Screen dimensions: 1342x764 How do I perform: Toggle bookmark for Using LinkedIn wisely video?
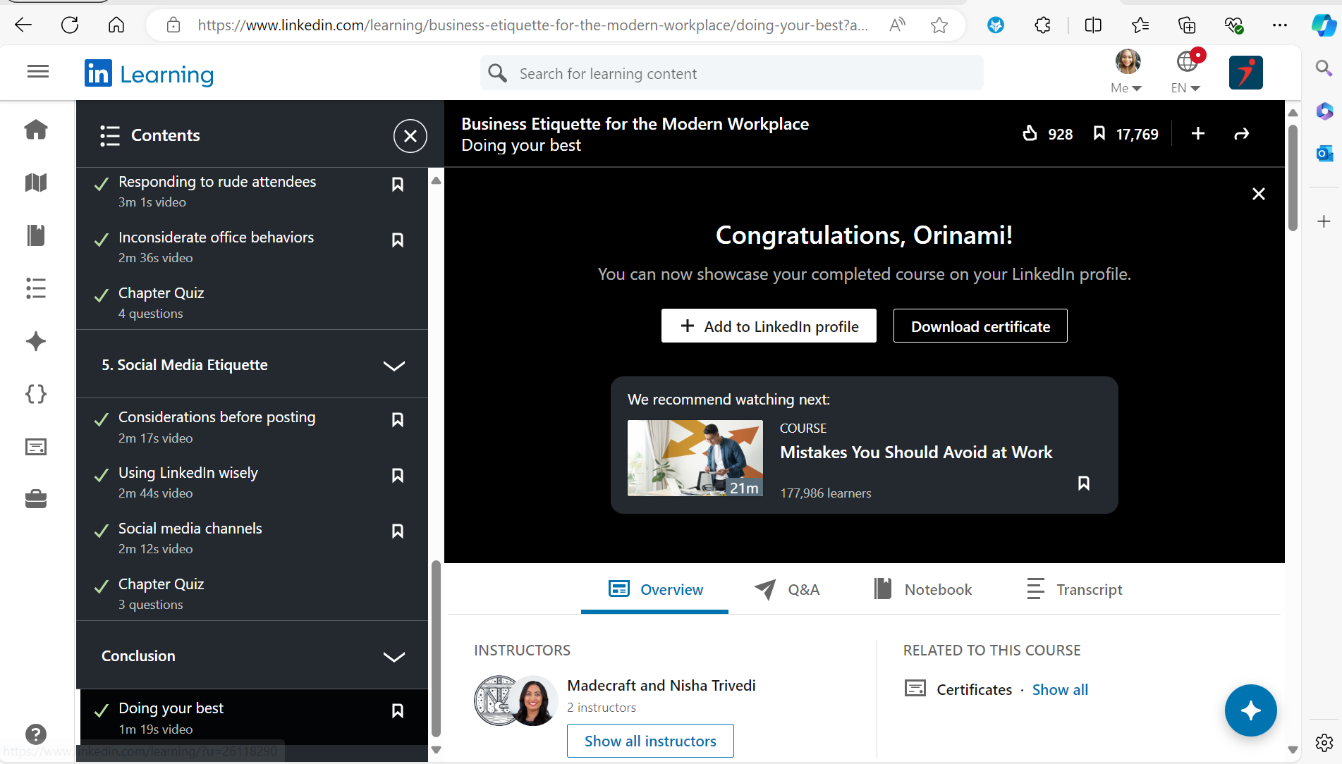398,476
